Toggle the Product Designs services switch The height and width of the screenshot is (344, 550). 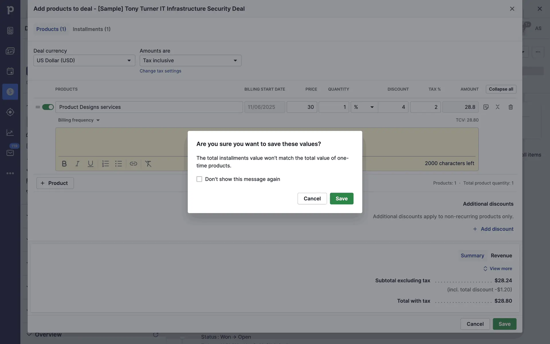[48, 107]
